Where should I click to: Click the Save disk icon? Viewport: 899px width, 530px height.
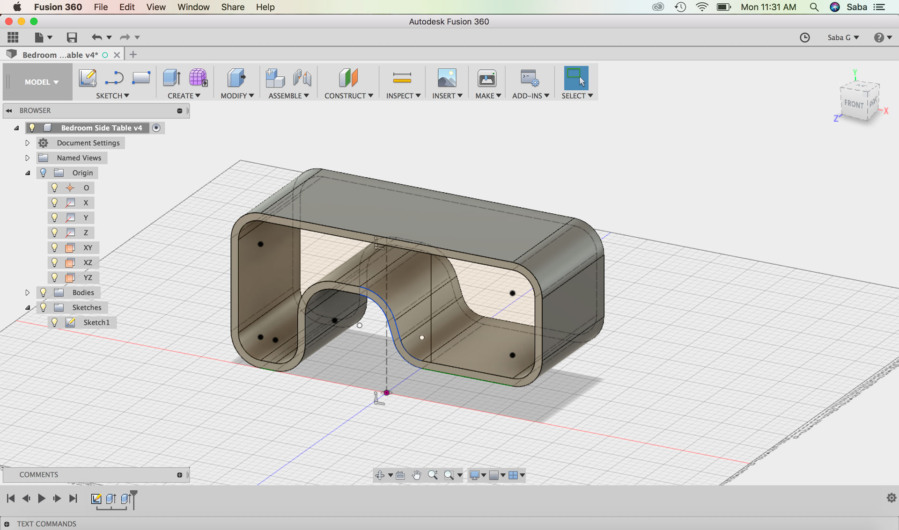tap(72, 37)
